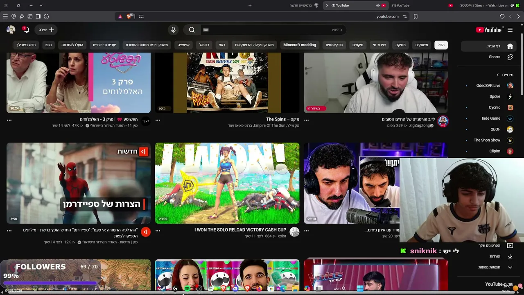
Task: Open Shorts in the sidebar
Action: click(490, 57)
